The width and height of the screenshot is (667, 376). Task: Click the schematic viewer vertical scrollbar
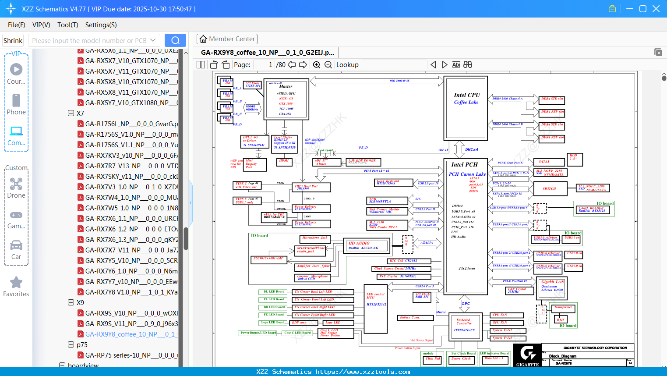[x=664, y=78]
